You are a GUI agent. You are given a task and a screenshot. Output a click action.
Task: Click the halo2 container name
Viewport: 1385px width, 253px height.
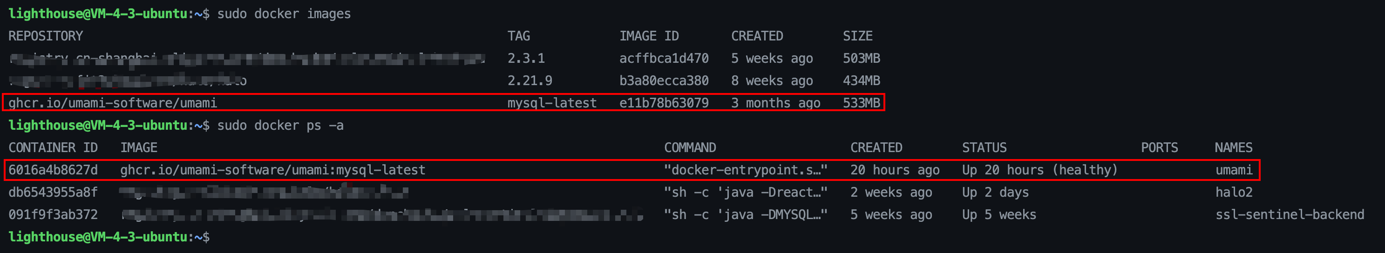(x=1233, y=192)
